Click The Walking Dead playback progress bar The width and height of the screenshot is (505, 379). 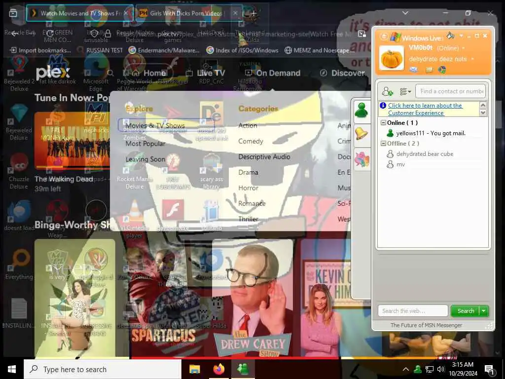point(72,168)
